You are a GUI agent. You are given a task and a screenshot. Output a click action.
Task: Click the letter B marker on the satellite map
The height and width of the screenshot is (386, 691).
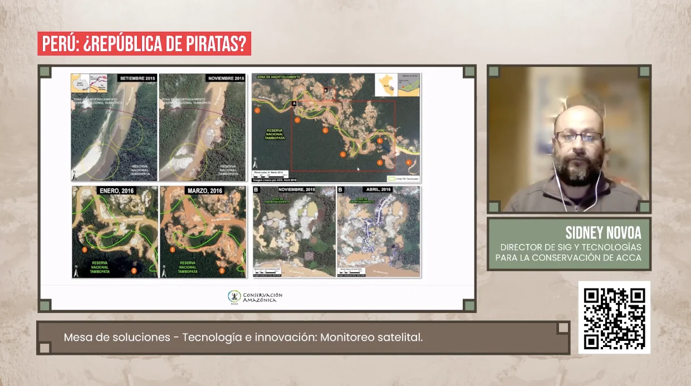[325, 90]
